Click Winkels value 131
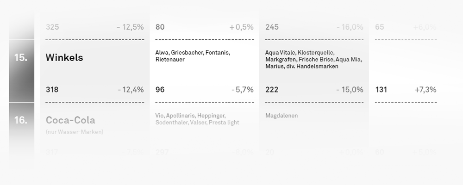 (381, 90)
